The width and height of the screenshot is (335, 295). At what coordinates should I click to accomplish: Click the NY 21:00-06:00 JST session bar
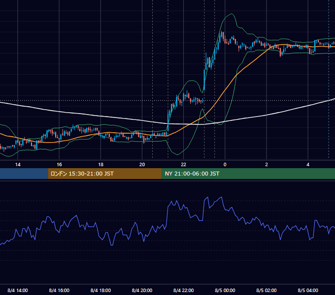[248, 174]
